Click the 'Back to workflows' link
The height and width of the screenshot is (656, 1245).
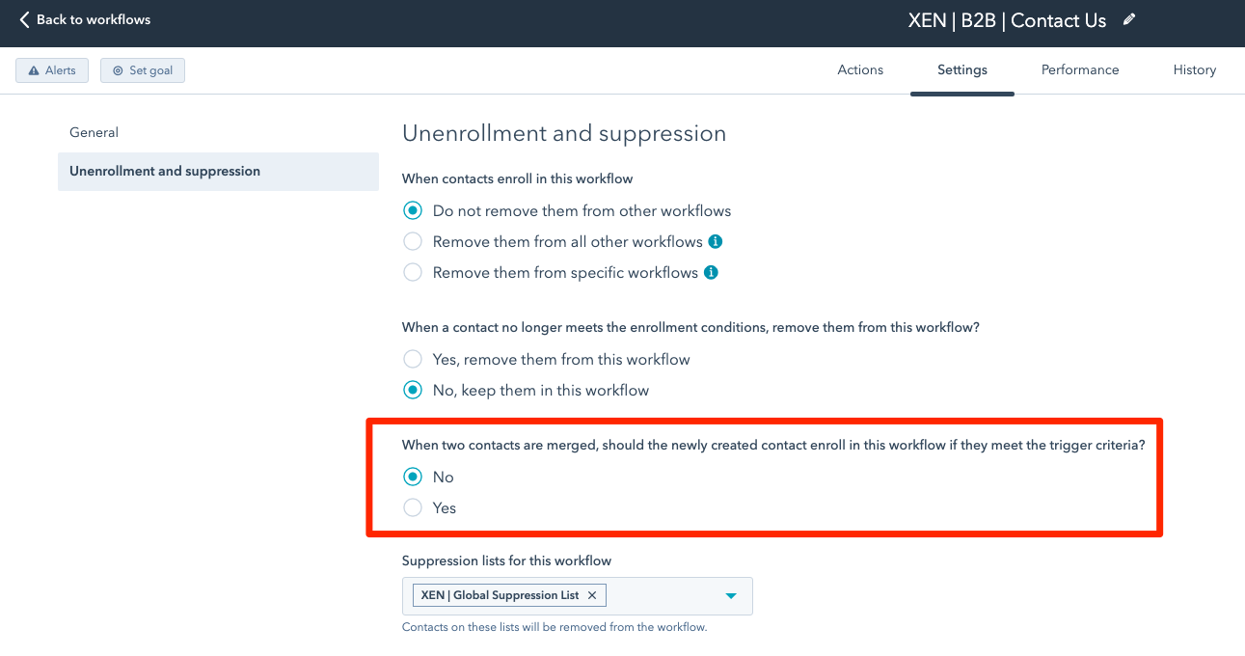(92, 18)
